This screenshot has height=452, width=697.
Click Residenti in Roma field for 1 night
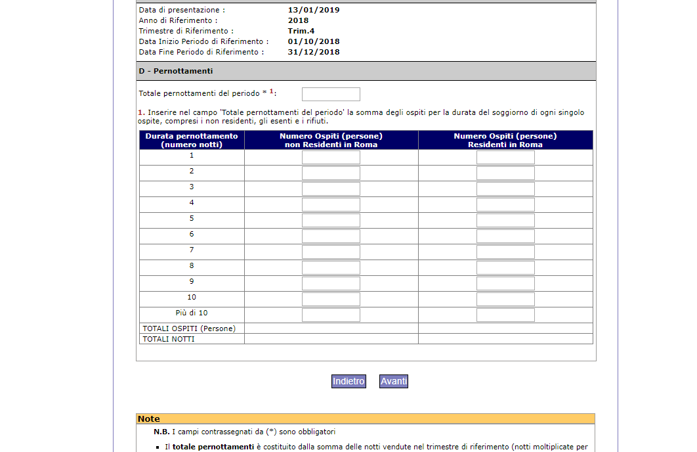click(505, 158)
